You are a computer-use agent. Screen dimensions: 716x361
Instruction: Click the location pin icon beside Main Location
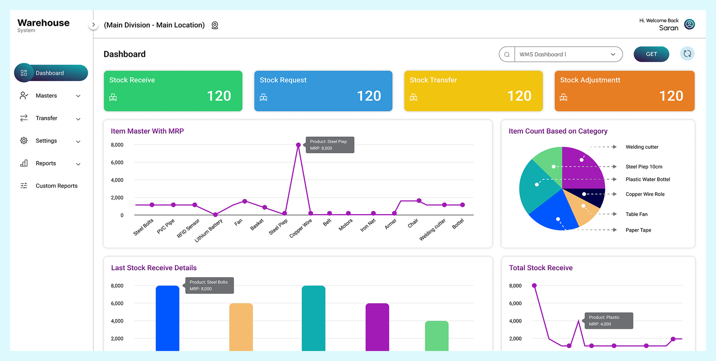click(x=215, y=26)
